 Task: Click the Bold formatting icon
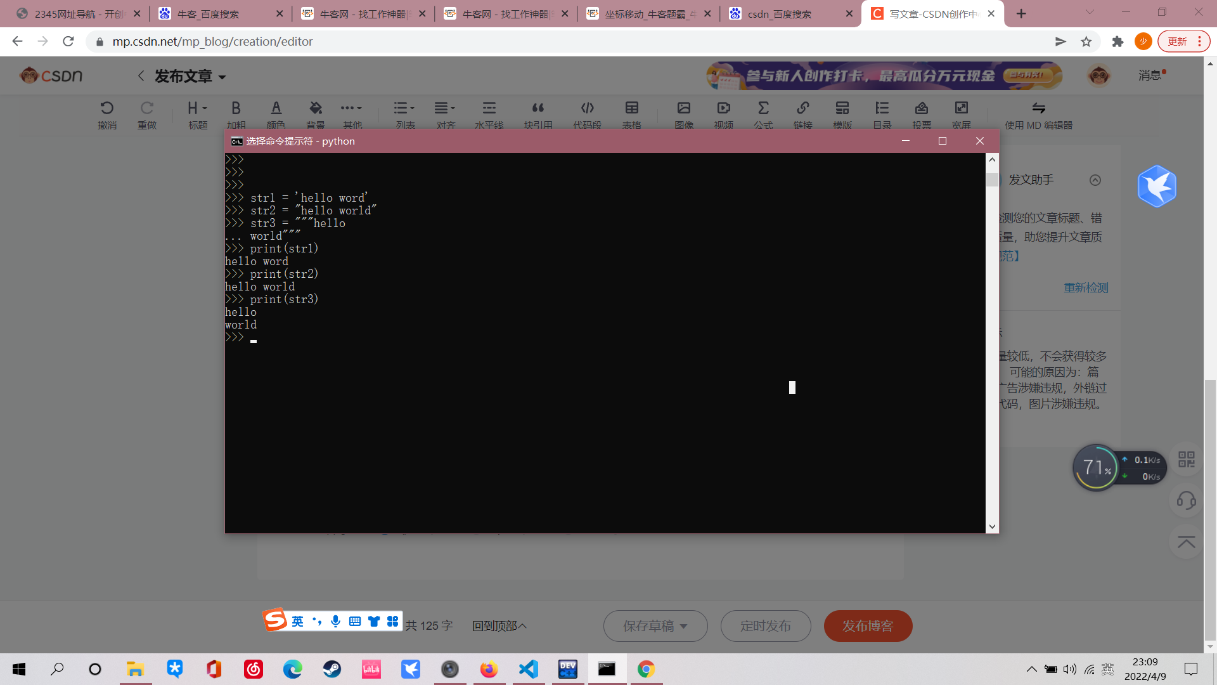pyautogui.click(x=236, y=108)
